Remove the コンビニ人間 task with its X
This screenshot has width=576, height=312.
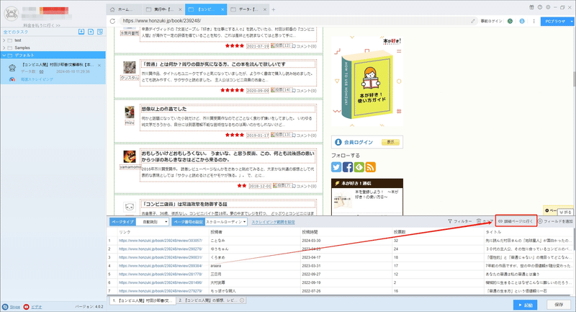click(99, 65)
